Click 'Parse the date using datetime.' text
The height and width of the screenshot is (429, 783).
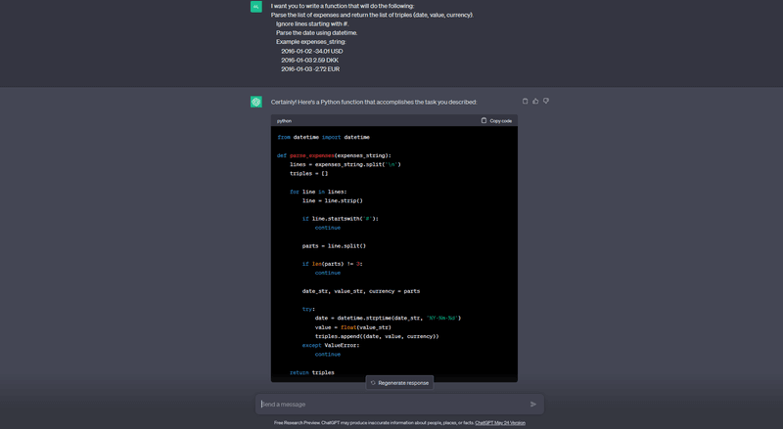click(316, 33)
